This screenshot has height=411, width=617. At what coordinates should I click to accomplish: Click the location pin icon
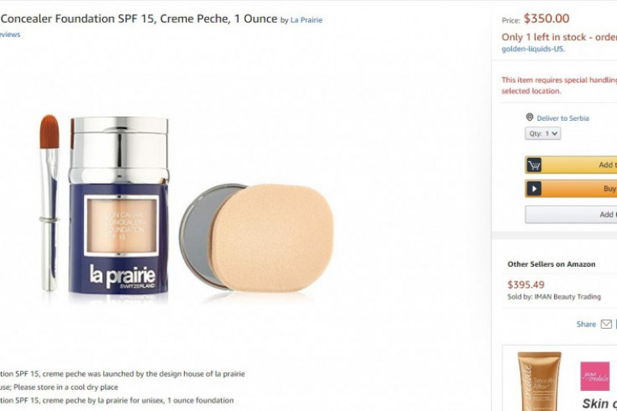coord(530,118)
